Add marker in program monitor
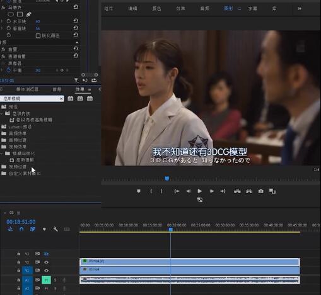Screen dimensions: 321x295 click(139, 191)
